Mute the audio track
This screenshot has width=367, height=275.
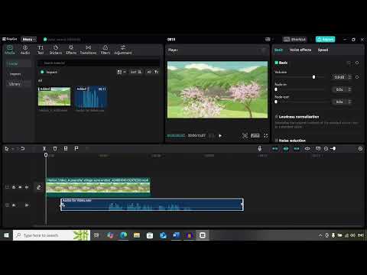(x=27, y=205)
